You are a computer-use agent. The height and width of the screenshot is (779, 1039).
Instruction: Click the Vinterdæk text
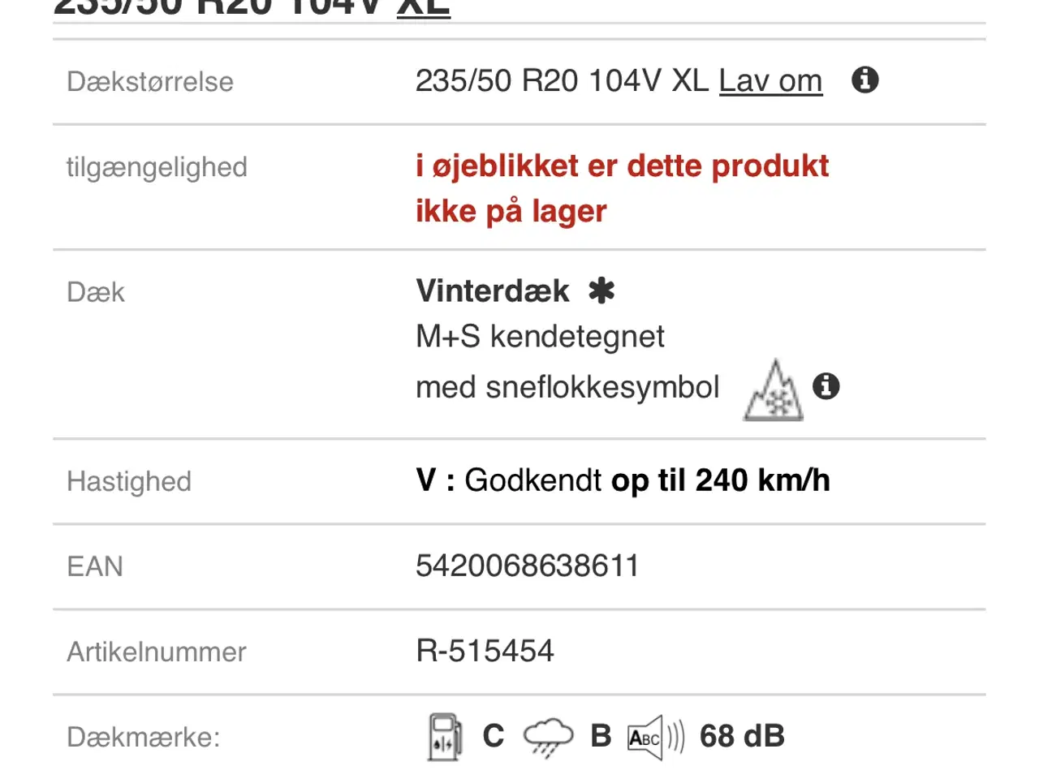490,291
